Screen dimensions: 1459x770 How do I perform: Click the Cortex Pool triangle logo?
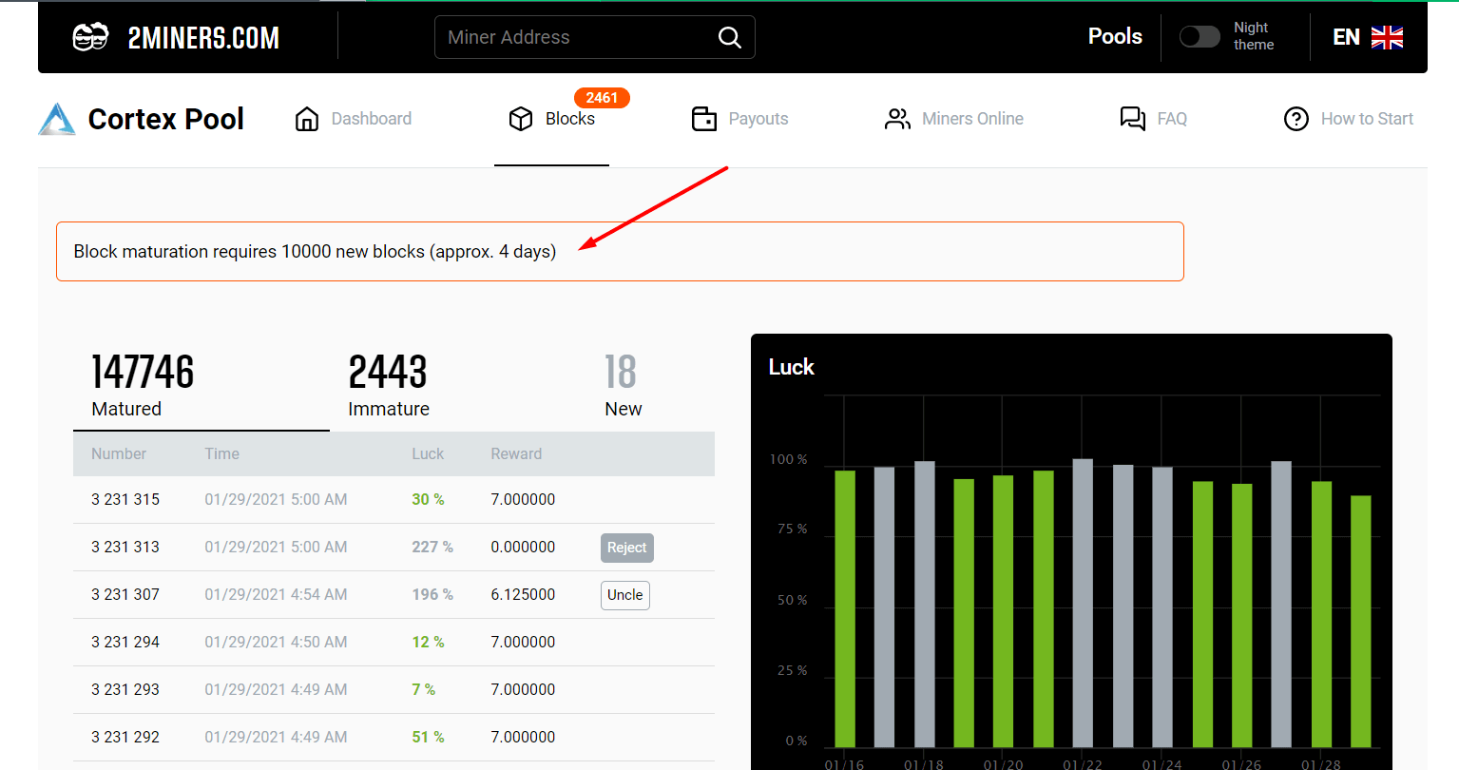click(x=57, y=119)
